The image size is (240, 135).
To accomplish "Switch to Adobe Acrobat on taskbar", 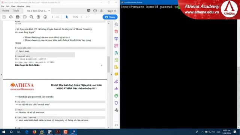I will tap(58, 132).
